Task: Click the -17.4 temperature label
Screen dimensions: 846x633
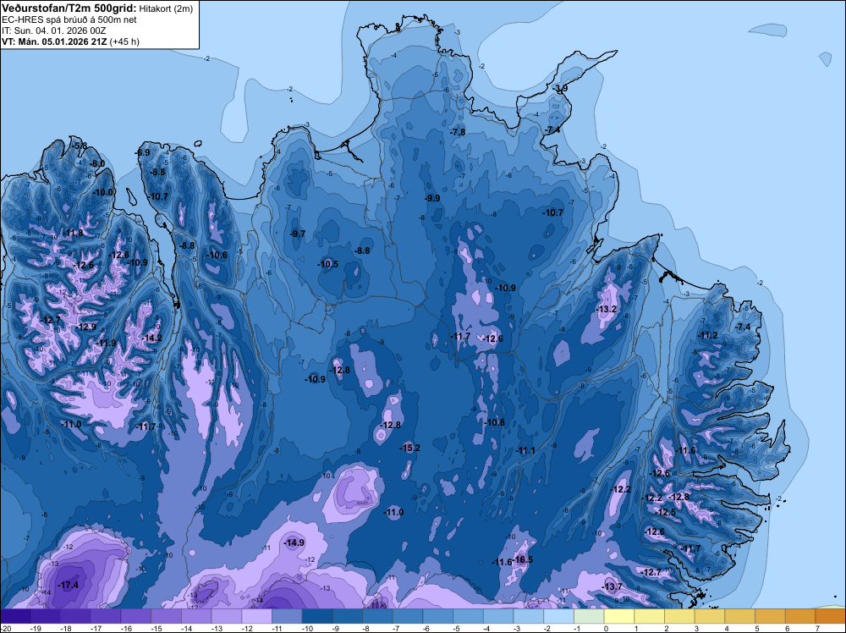Action: [69, 585]
